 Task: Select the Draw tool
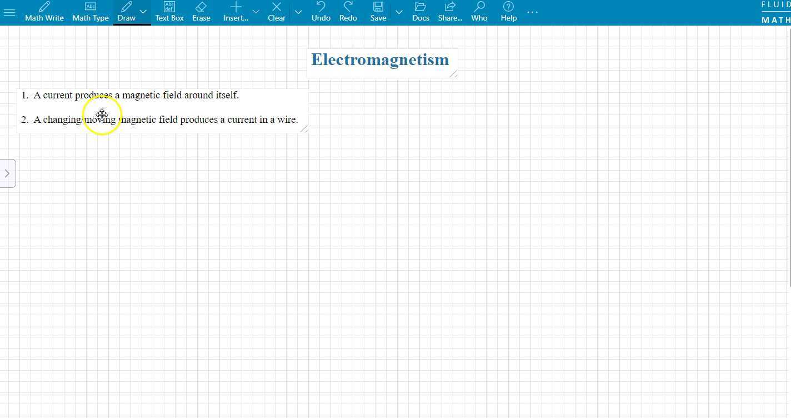126,12
